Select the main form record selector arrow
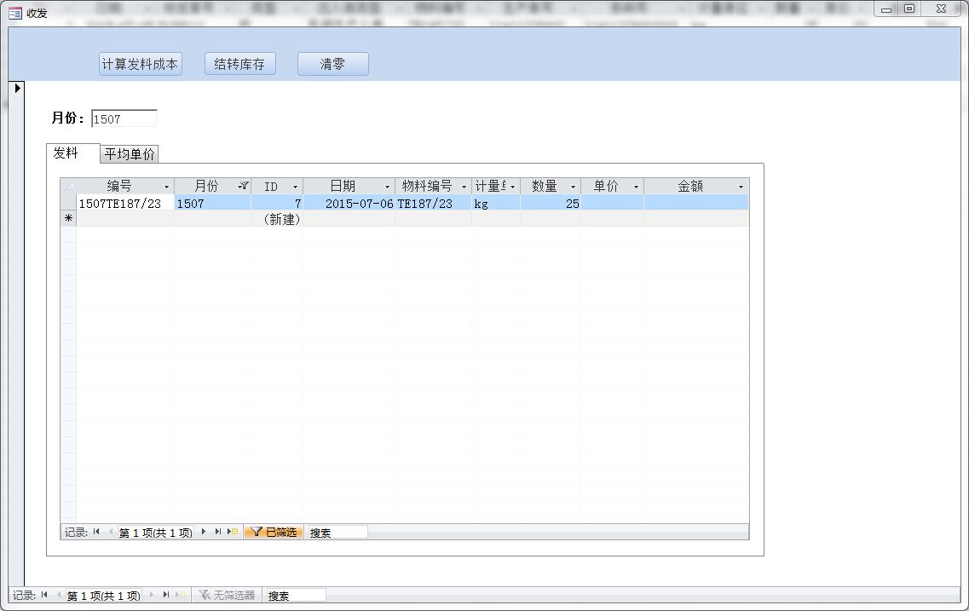Screen dimensions: 969x611 pyautogui.click(x=17, y=88)
